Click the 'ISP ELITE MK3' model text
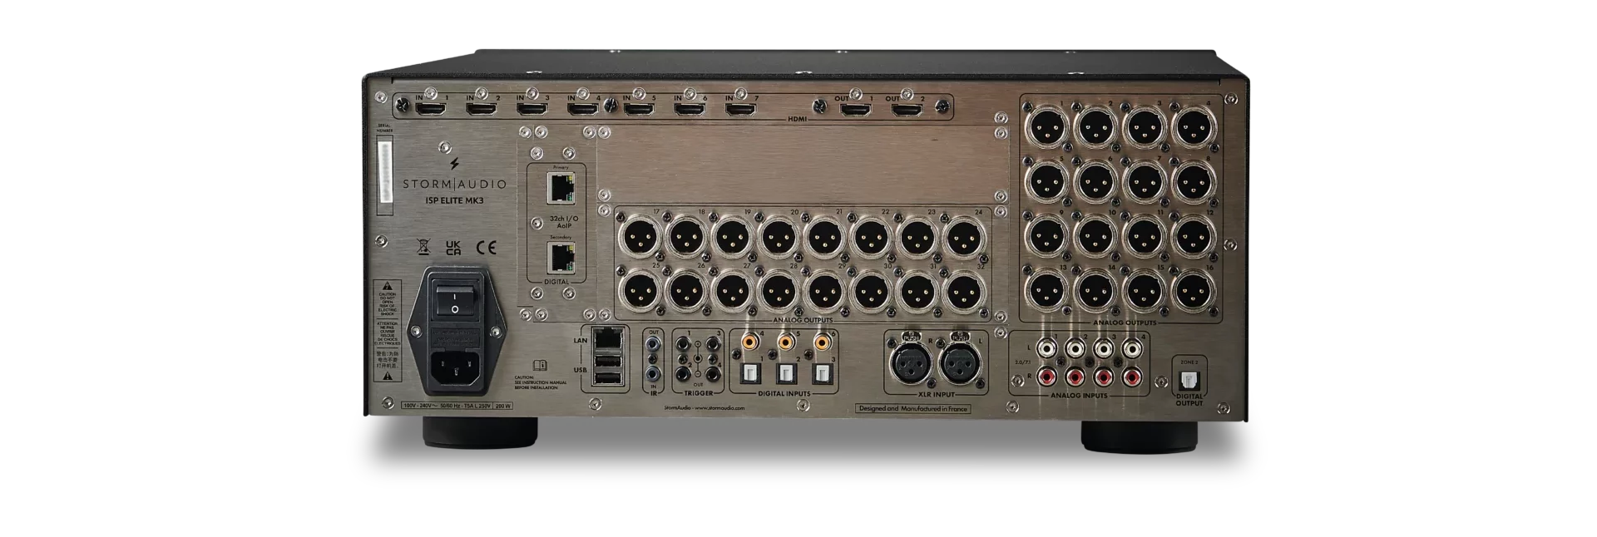The image size is (1597, 537). [x=454, y=200]
